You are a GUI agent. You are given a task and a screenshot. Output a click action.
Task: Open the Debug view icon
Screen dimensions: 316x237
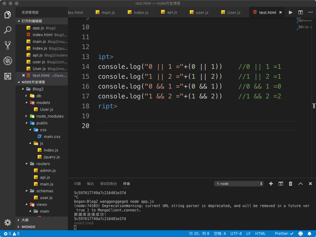(8, 61)
